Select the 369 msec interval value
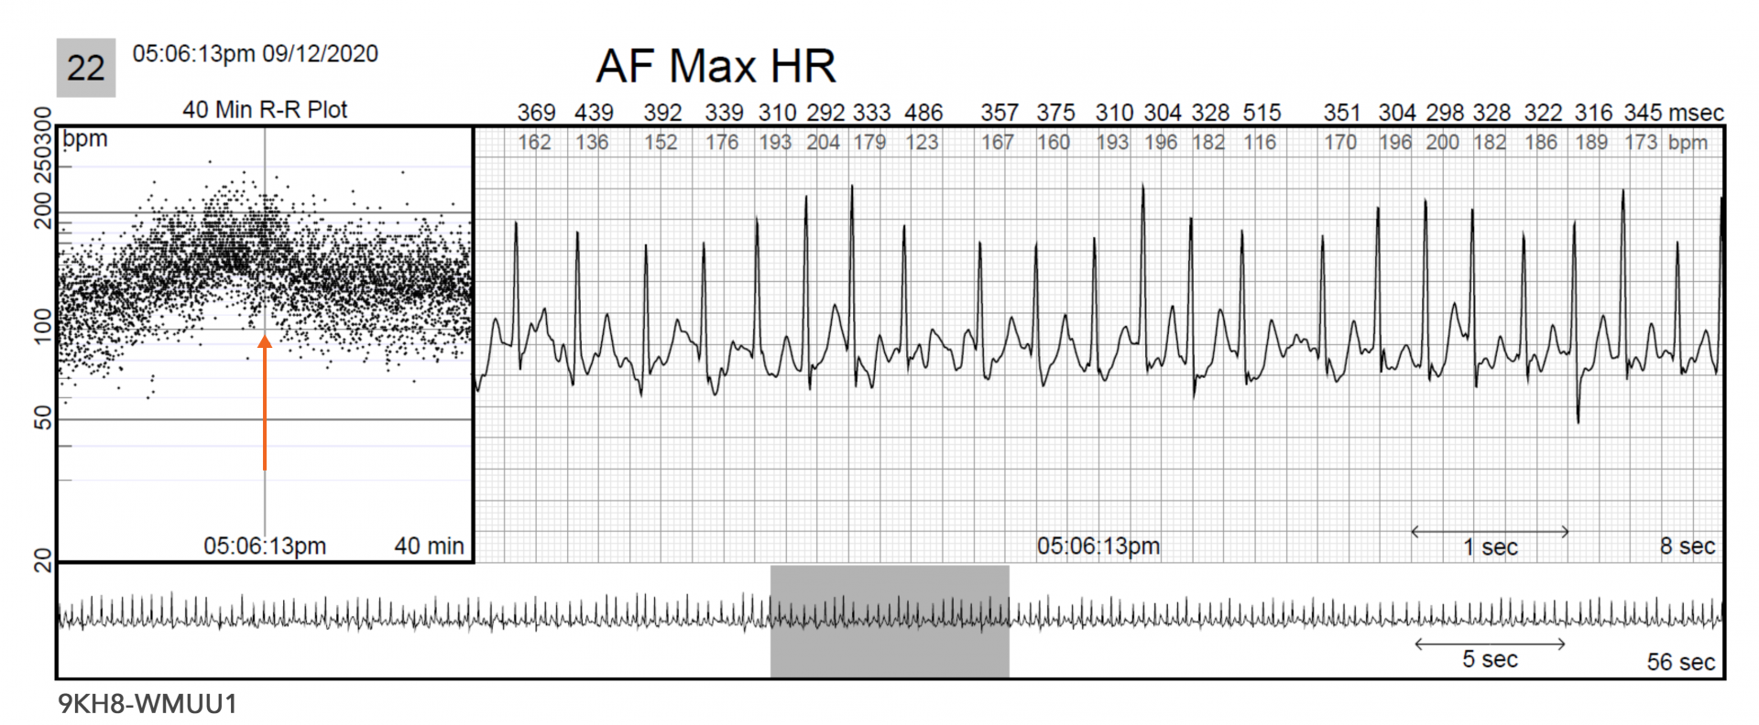Screen dimensions: 1759x725 pos(536,113)
